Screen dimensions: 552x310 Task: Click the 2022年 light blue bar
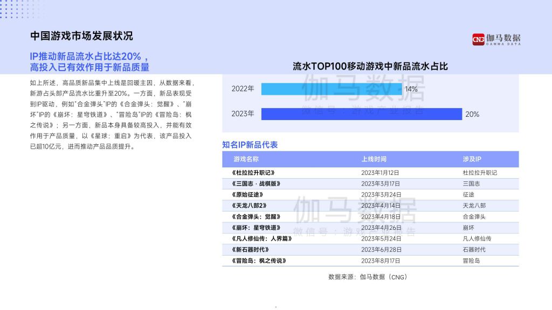(x=332, y=89)
